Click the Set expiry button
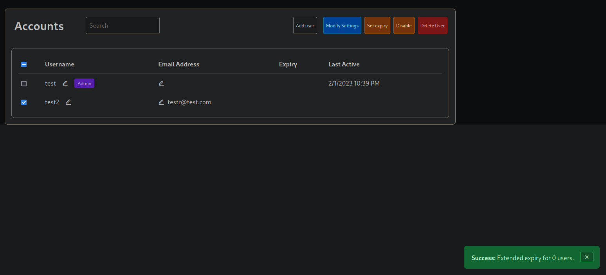This screenshot has height=275, width=606. (x=377, y=25)
